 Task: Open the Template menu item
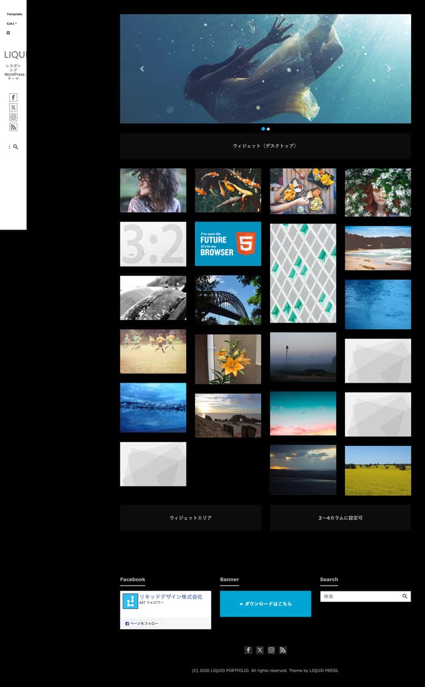(x=15, y=14)
